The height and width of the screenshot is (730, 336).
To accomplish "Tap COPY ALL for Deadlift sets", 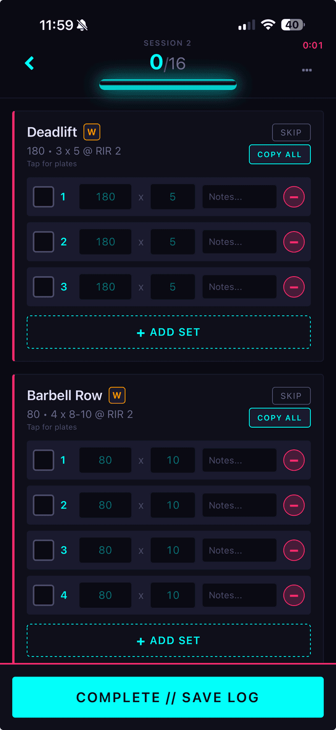I will click(279, 154).
